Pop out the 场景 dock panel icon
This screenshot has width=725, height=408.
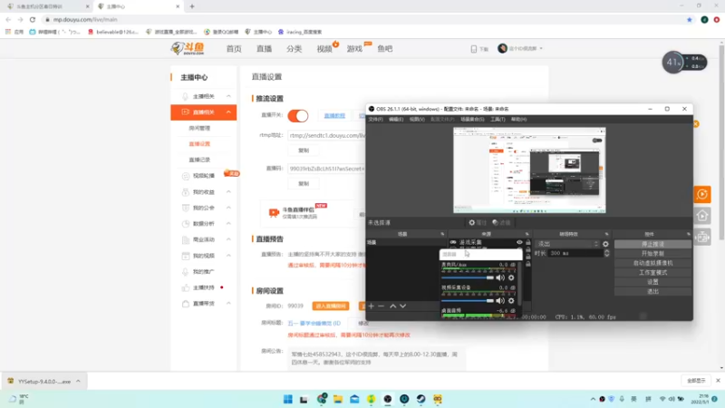[442, 234]
